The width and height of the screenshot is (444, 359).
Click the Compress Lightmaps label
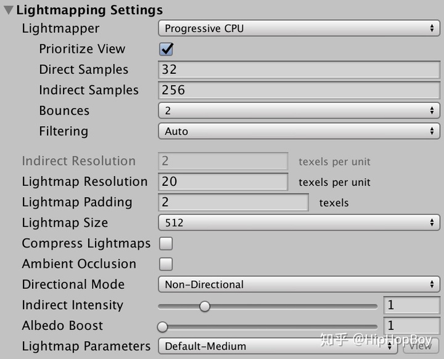86,244
